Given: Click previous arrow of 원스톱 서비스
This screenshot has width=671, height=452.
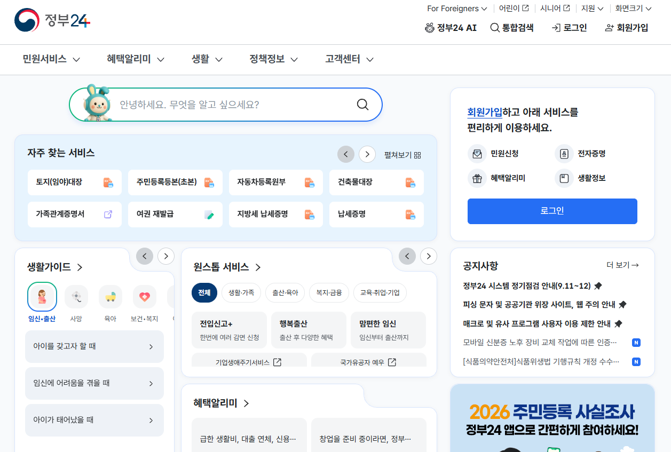Looking at the screenshot, I should point(407,256).
